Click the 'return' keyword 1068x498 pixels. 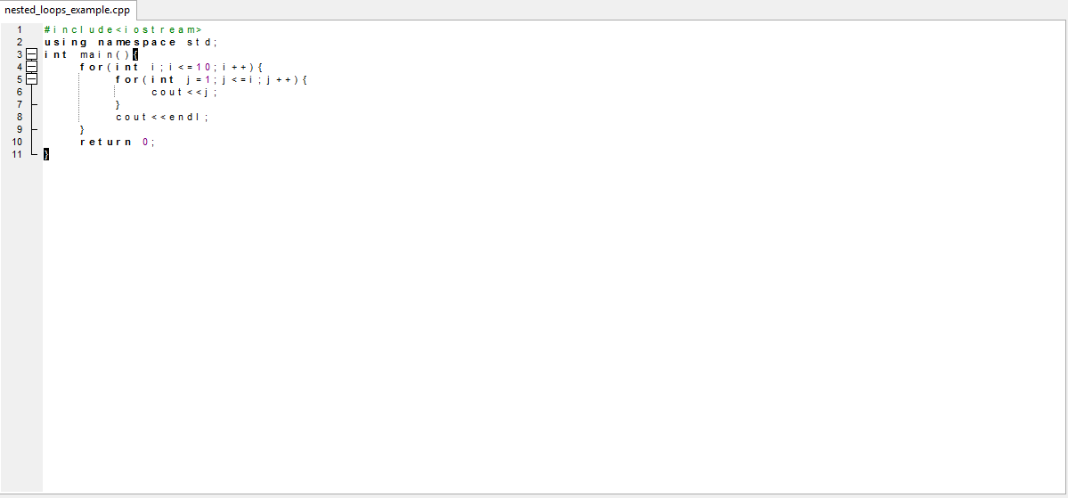(x=106, y=142)
